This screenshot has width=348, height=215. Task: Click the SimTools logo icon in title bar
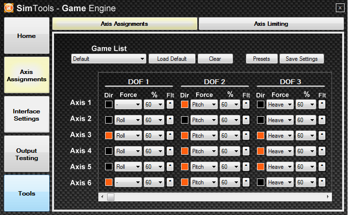pyautogui.click(x=9, y=8)
